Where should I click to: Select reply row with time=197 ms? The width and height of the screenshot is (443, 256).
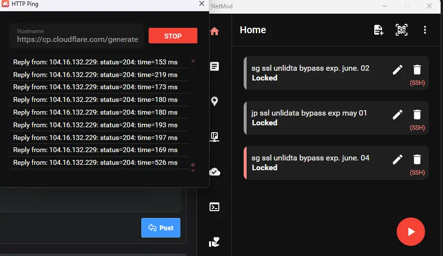click(99, 138)
